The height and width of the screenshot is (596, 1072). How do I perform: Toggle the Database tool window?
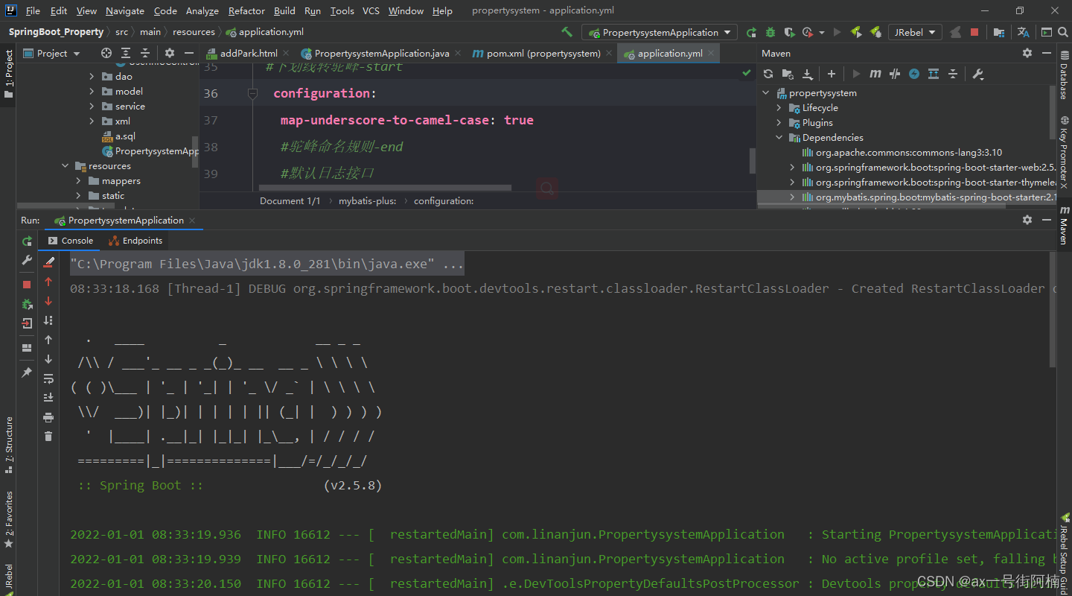click(1064, 75)
